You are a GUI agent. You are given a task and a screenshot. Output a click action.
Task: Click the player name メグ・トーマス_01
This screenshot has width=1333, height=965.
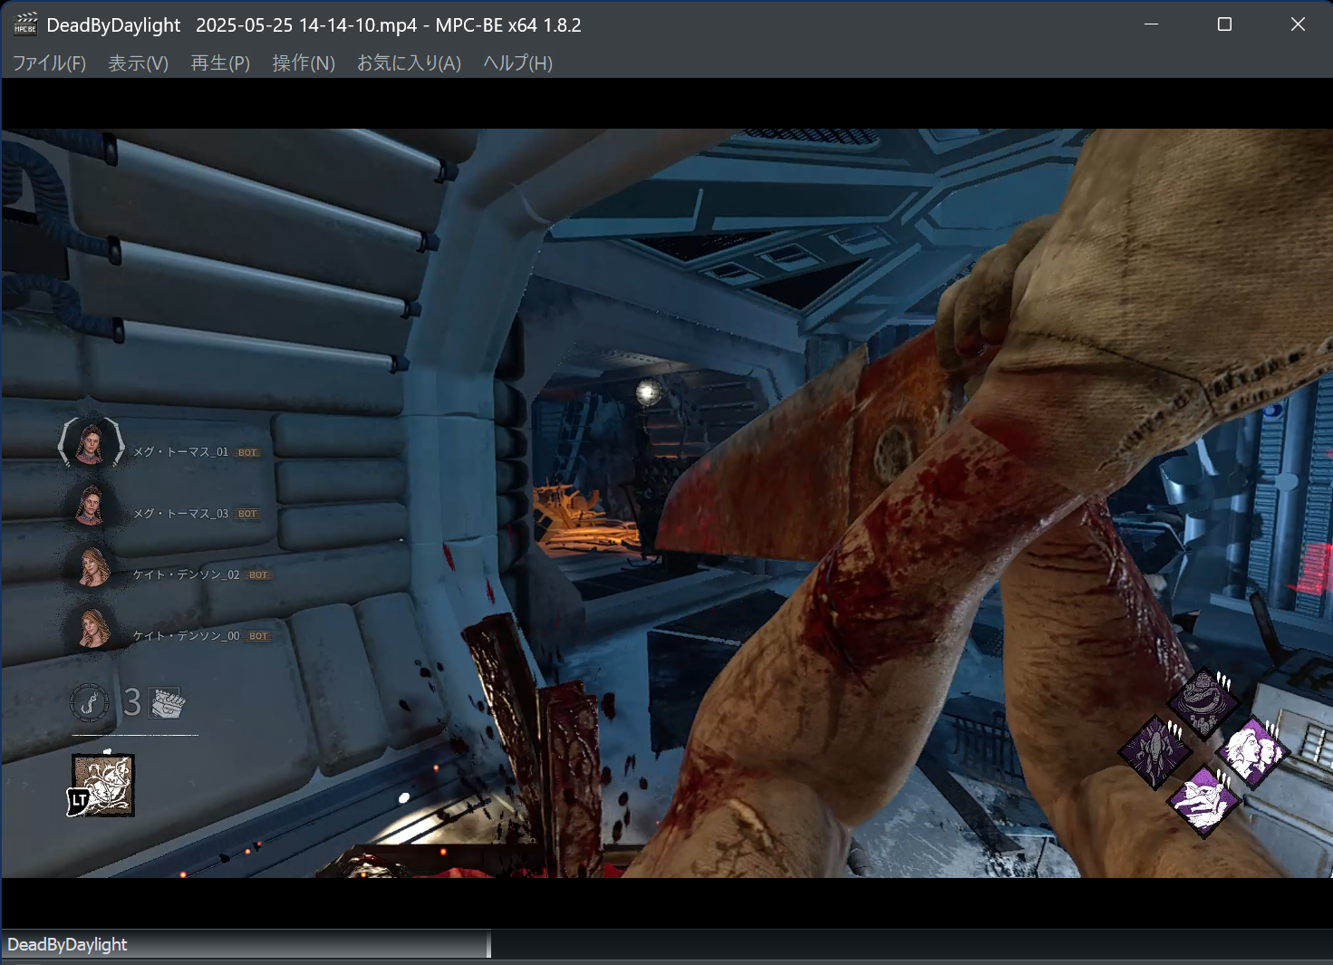(181, 452)
